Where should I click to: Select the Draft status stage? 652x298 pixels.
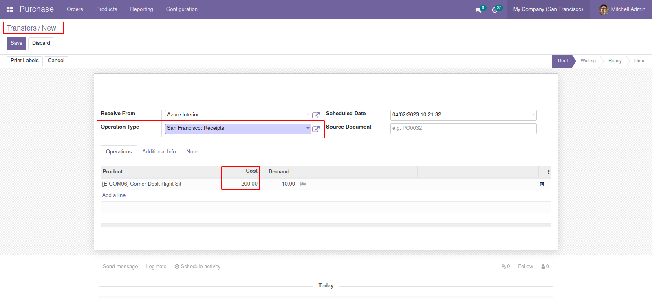coord(563,61)
